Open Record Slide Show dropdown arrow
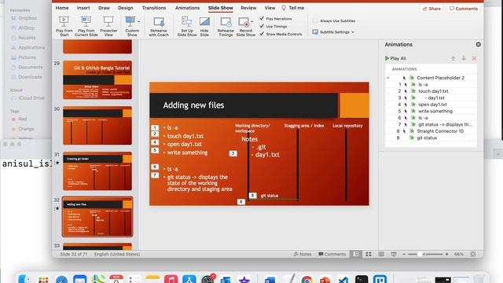Screen dimensions: 503x283 [x=252, y=21]
